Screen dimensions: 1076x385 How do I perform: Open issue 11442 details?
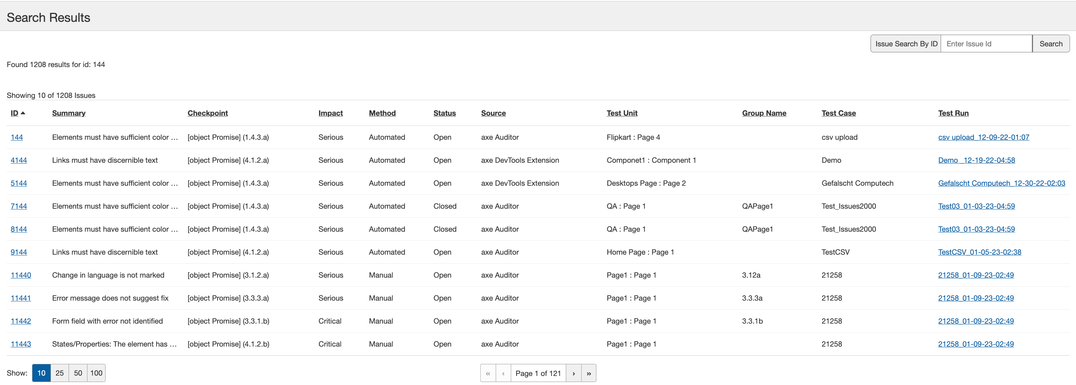[x=21, y=321]
